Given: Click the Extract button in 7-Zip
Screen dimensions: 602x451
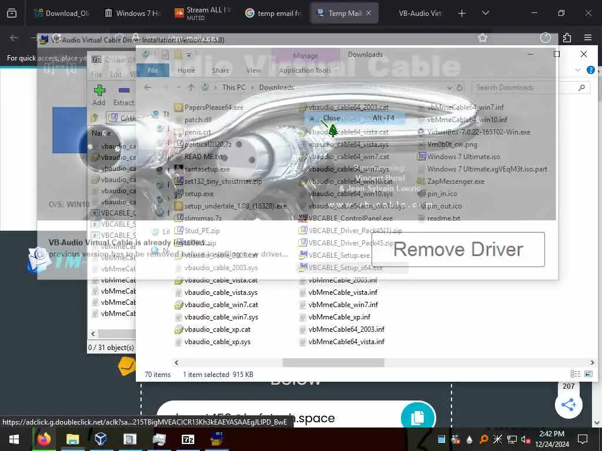Looking at the screenshot, I should [123, 96].
